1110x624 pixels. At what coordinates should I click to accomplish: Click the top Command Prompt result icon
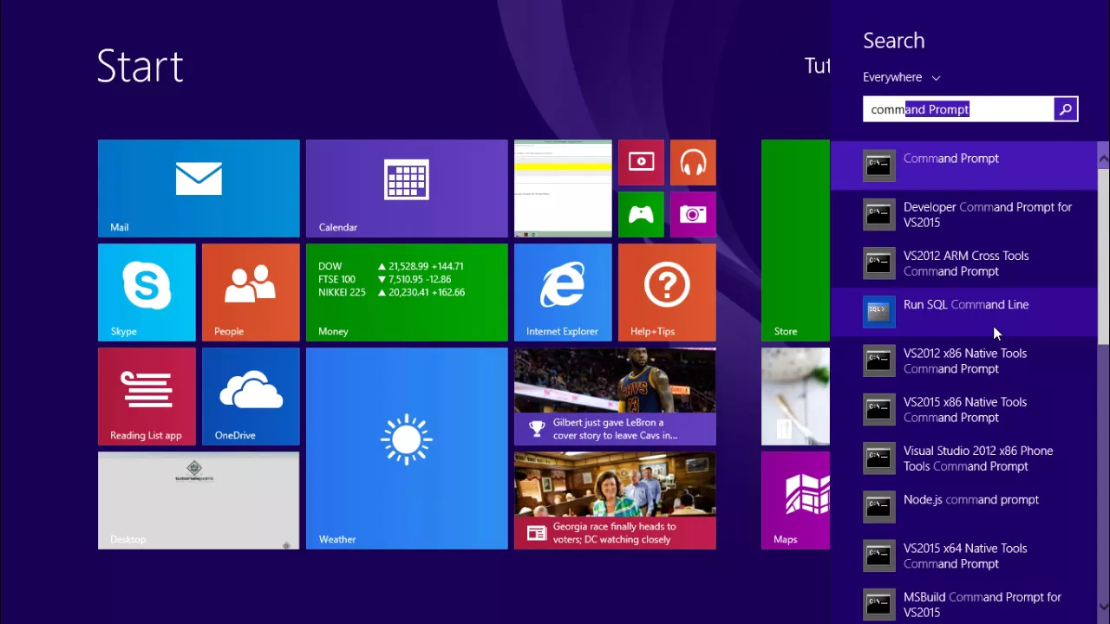tap(879, 166)
